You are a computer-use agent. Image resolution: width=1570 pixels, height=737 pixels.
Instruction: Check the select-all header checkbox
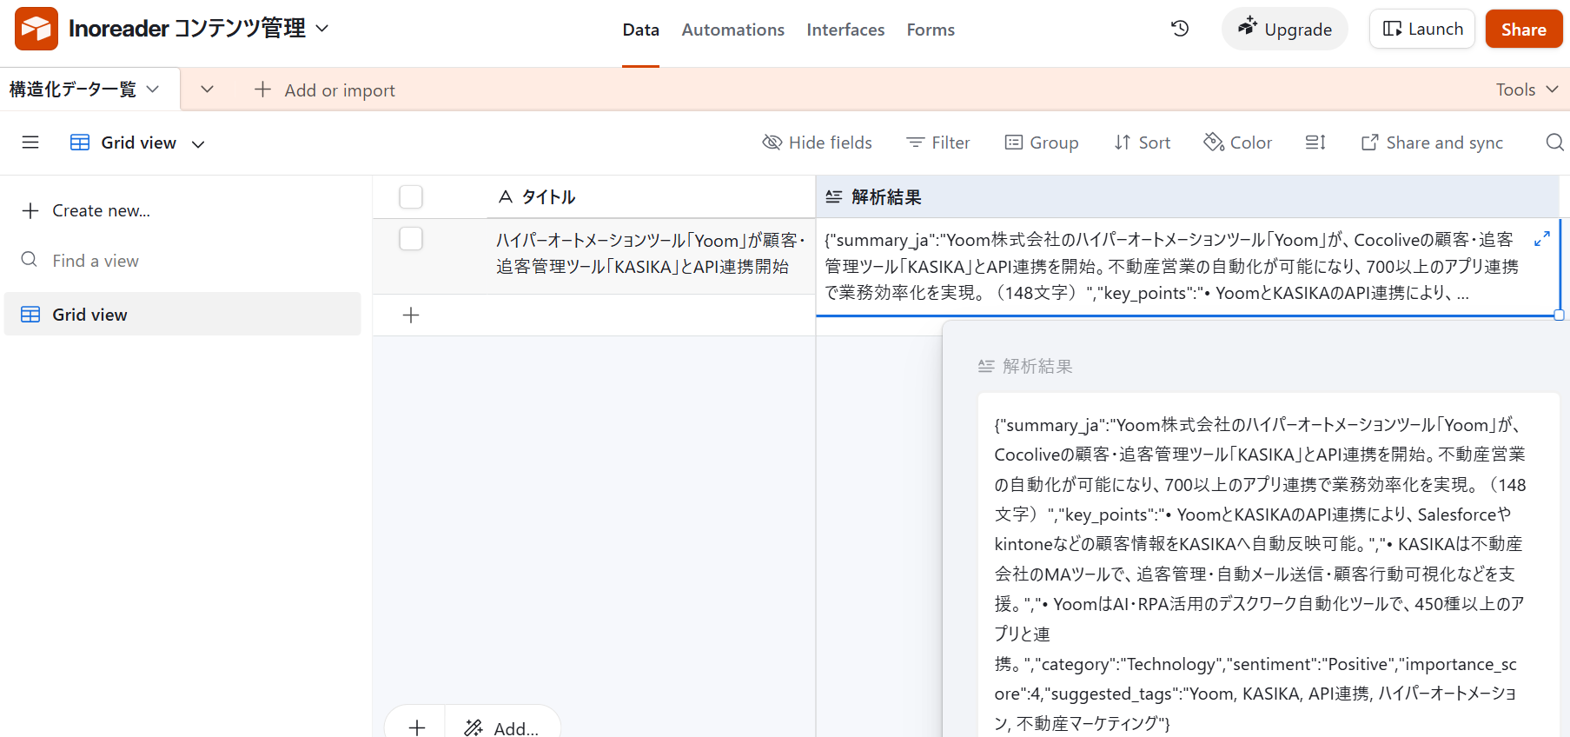tap(411, 197)
